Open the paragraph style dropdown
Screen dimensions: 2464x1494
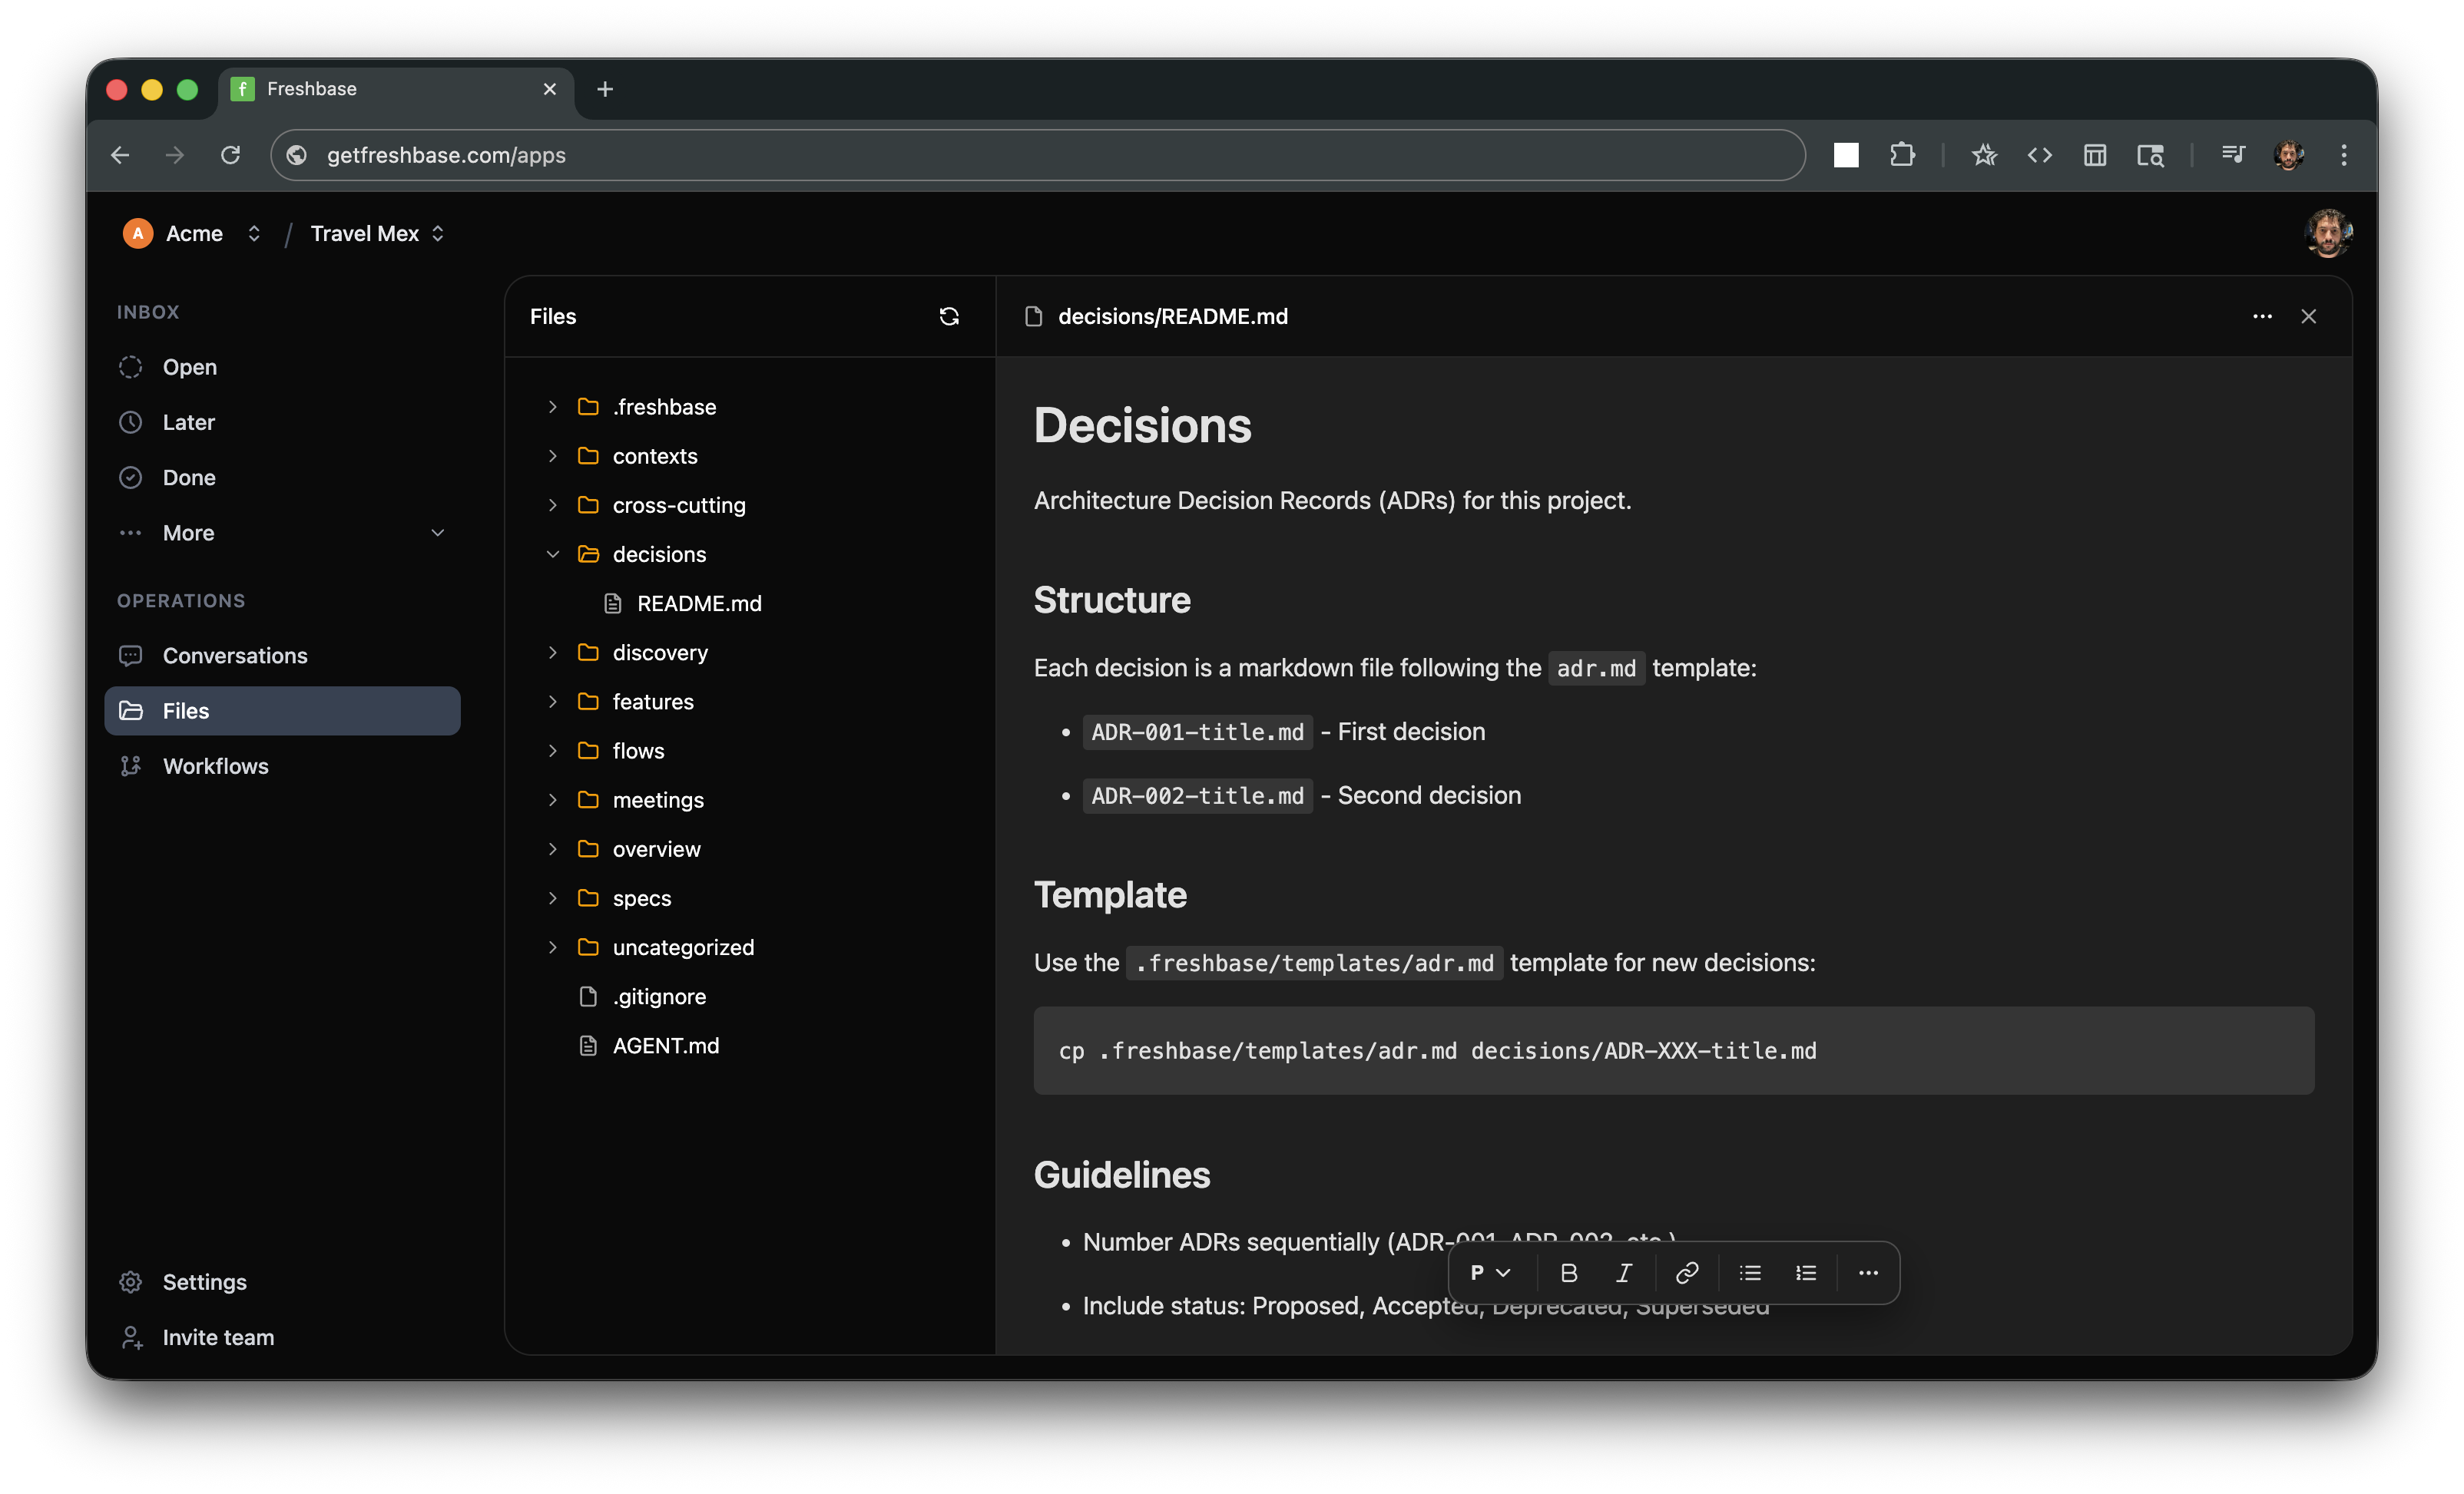click(x=1489, y=1272)
